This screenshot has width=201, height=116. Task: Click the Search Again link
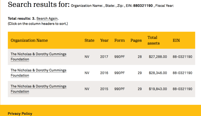[x=47, y=19]
